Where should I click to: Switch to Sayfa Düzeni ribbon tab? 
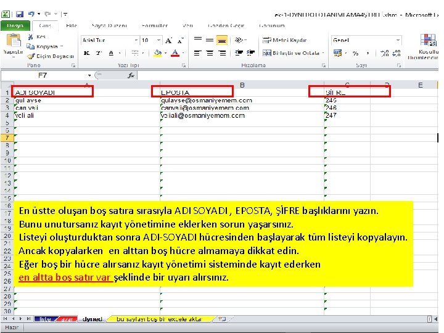[109, 25]
